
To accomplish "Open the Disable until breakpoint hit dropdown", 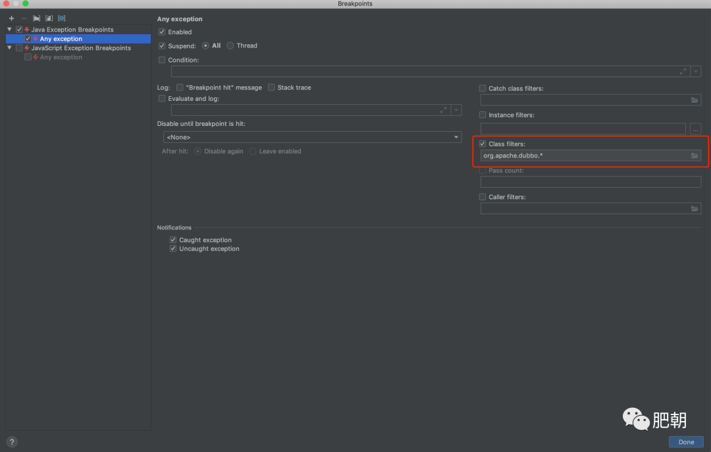I will coord(312,137).
